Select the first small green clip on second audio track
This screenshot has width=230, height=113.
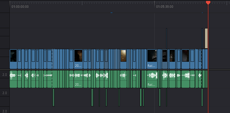54,97
